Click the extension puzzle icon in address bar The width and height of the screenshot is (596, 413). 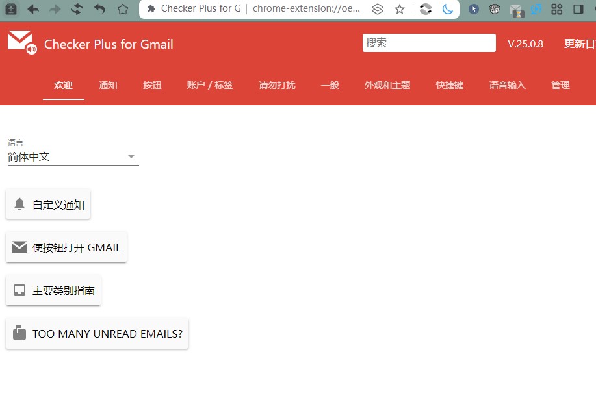(151, 8)
